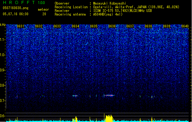Click the HROFFT program title
This screenshot has height=122, width=192.
point(19,2)
